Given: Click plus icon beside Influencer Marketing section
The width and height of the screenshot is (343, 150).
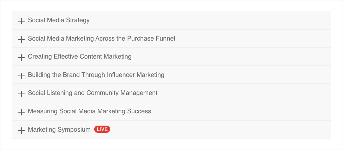Looking at the screenshot, I should coord(21,75).
